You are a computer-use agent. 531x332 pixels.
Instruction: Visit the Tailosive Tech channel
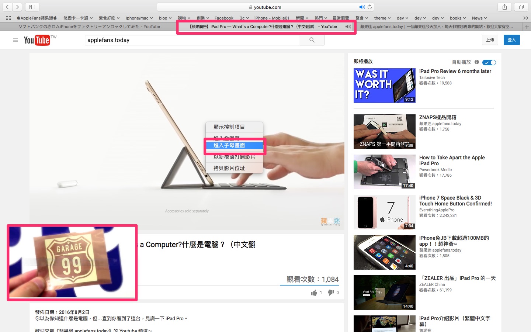[x=432, y=77]
